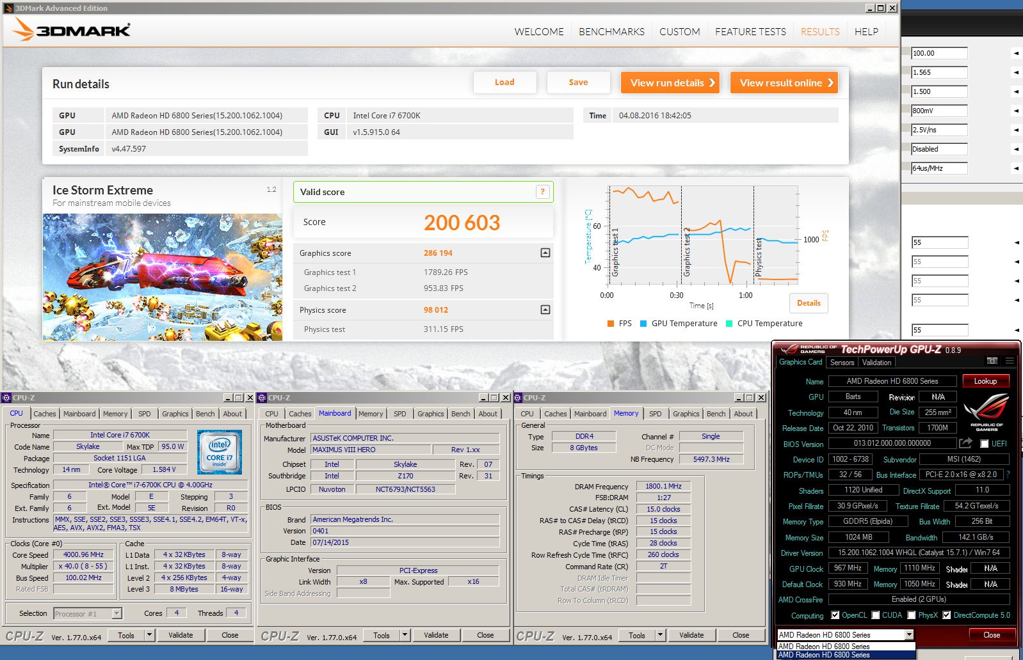
Task: Click the arrow beside the 800mV field
Action: pyautogui.click(x=1016, y=111)
